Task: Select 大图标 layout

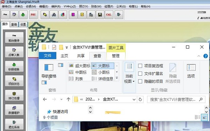Action: point(103,66)
